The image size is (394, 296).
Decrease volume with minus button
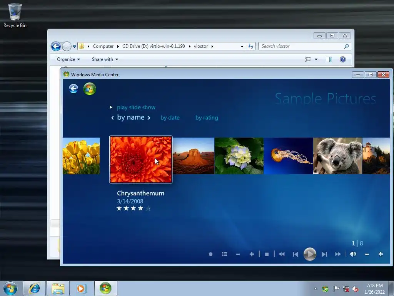(367, 254)
